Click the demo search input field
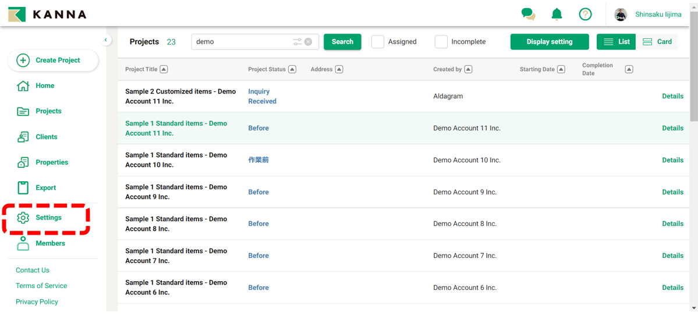Viewport: 698px width, 316px height. click(x=242, y=42)
